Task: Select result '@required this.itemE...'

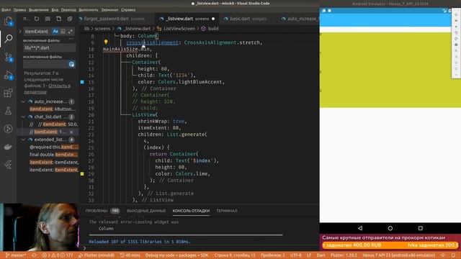Action: click(x=54, y=147)
